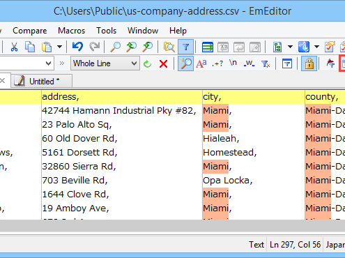
Task: Open the Help menu
Action: click(178, 31)
